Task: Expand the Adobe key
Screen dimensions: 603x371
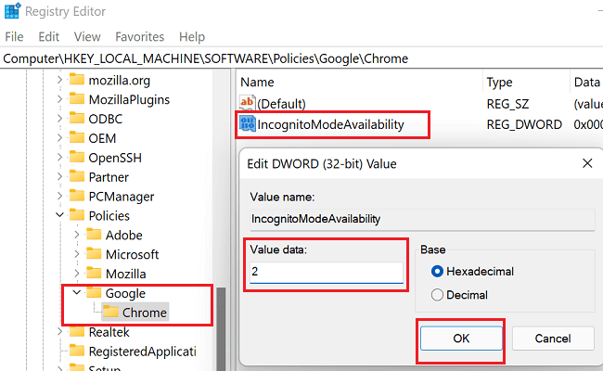Action: pos(76,235)
